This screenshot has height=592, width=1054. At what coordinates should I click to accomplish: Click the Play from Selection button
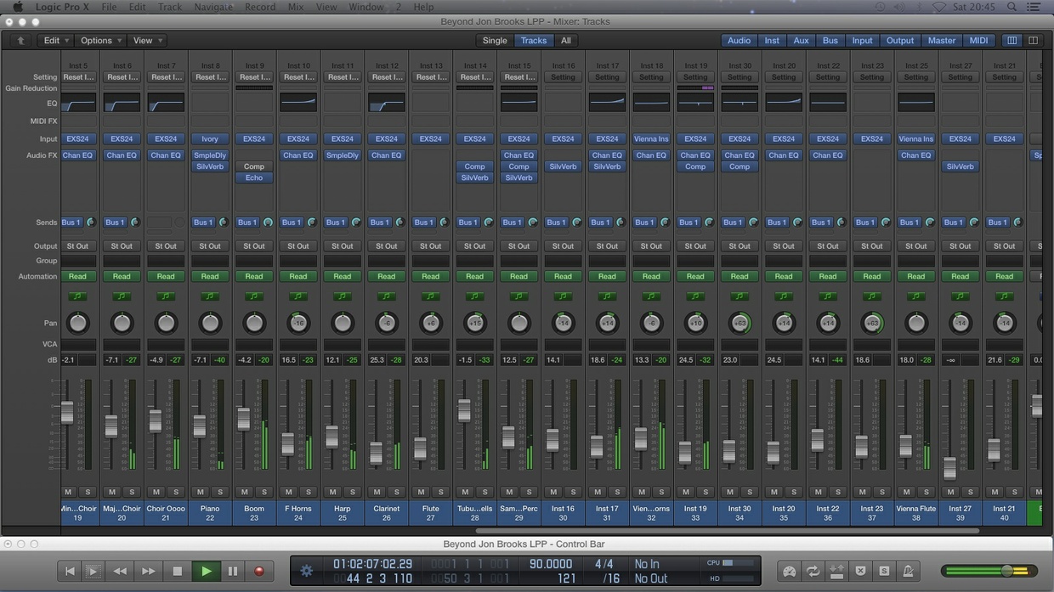tap(93, 572)
